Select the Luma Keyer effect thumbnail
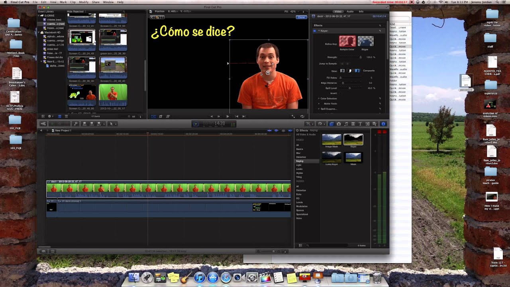This screenshot has height=287, width=510. tap(331, 157)
